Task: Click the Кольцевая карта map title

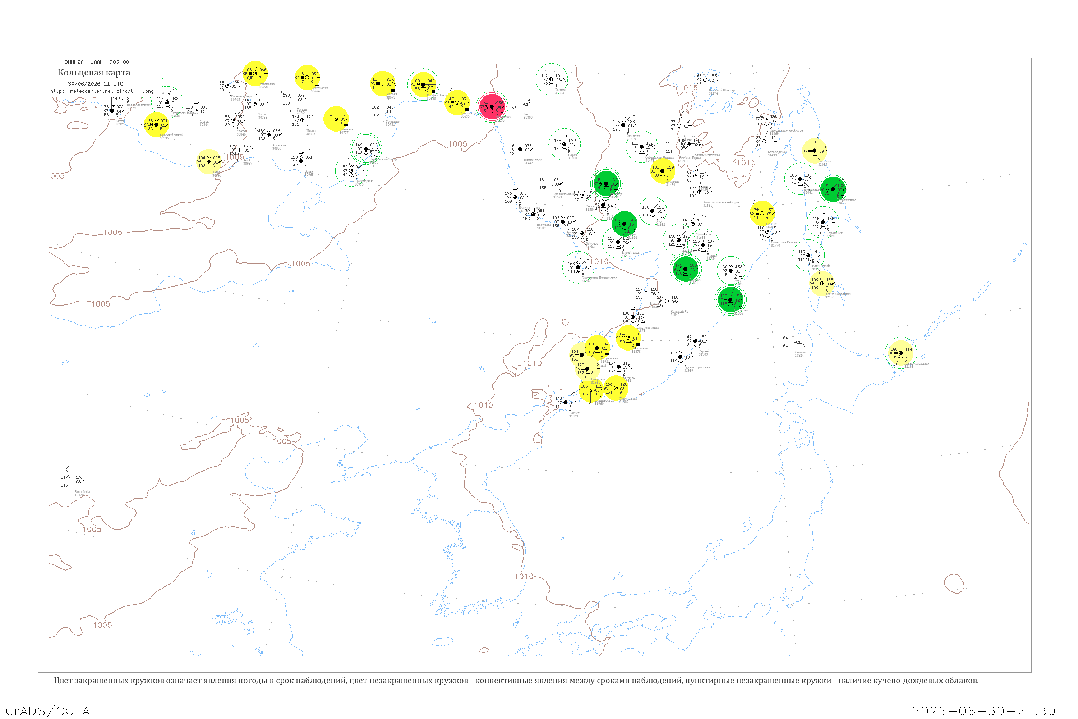Action: pyautogui.click(x=94, y=73)
